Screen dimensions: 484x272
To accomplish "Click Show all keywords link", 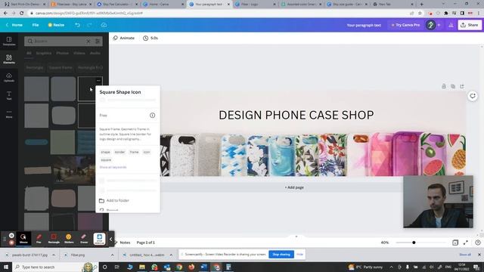I will click(x=113, y=167).
